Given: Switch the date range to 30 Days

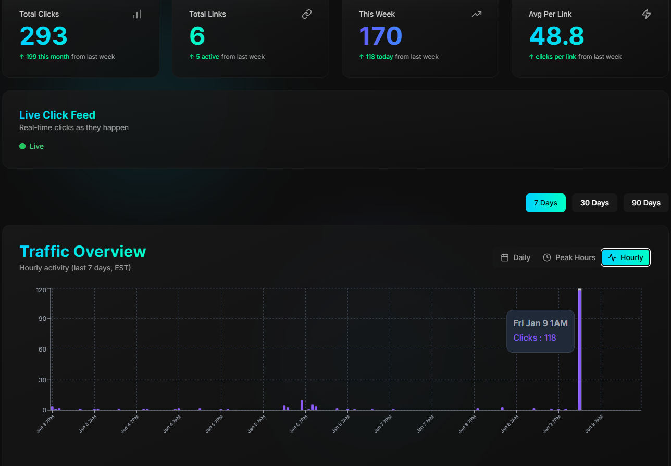Looking at the screenshot, I should coord(594,202).
